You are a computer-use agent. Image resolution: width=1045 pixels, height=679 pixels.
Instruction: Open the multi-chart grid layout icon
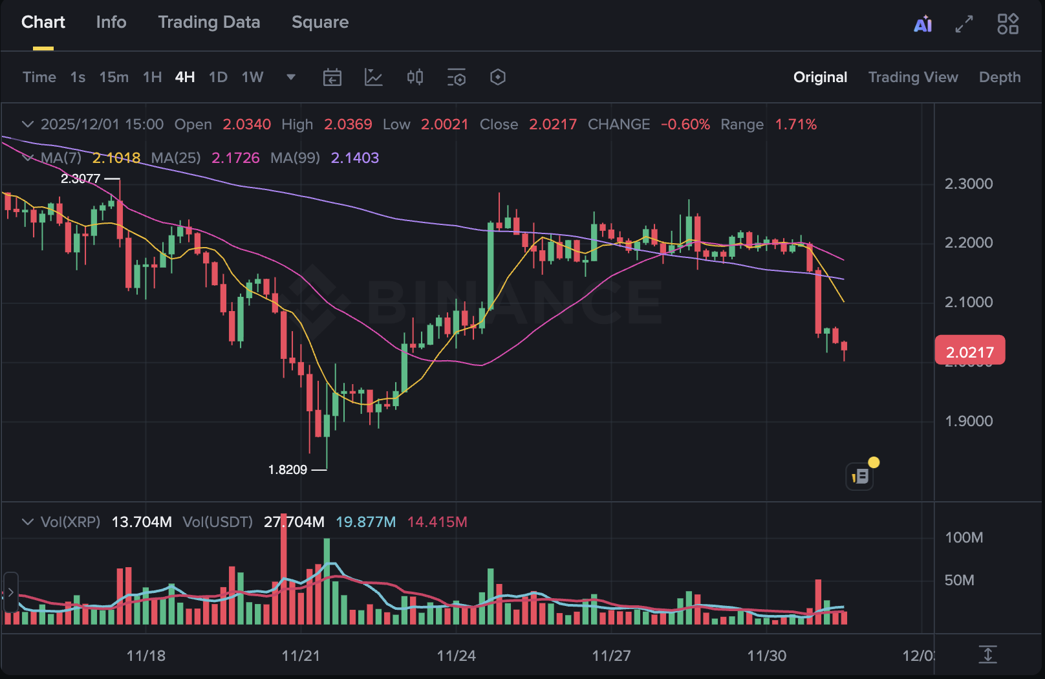[x=1007, y=25]
